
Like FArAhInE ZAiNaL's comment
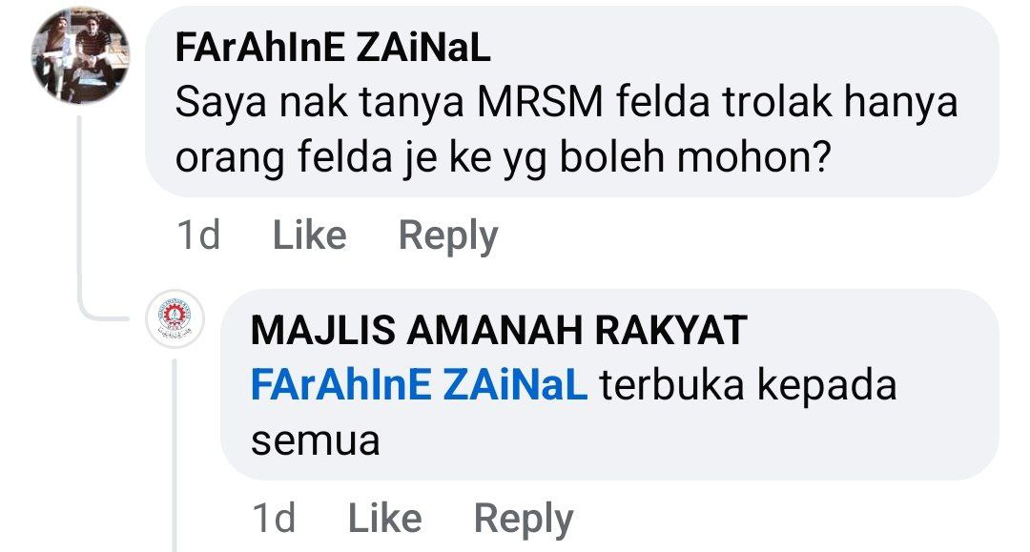309,235
